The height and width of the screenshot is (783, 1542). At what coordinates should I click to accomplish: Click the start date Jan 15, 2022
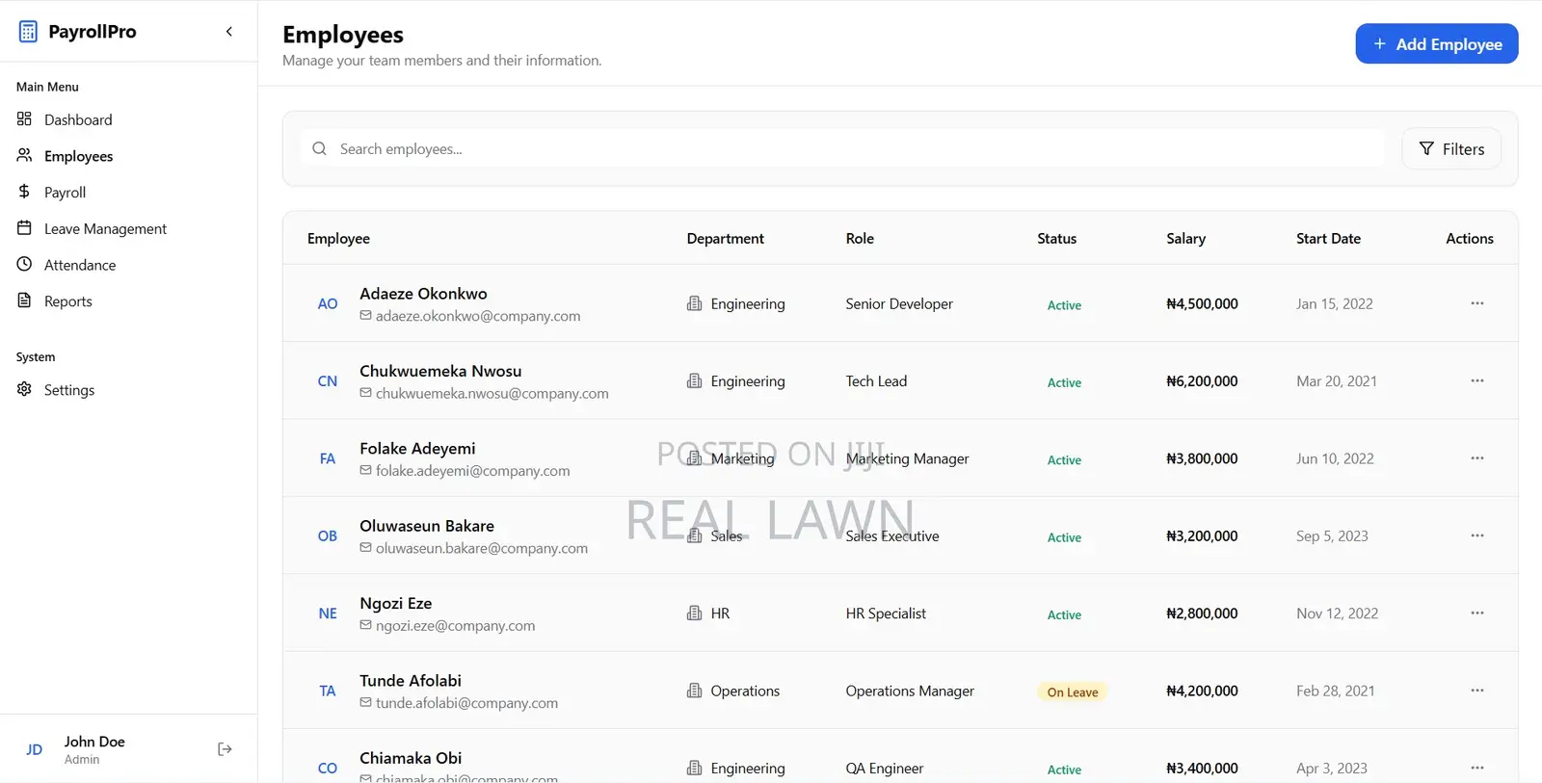coord(1334,304)
